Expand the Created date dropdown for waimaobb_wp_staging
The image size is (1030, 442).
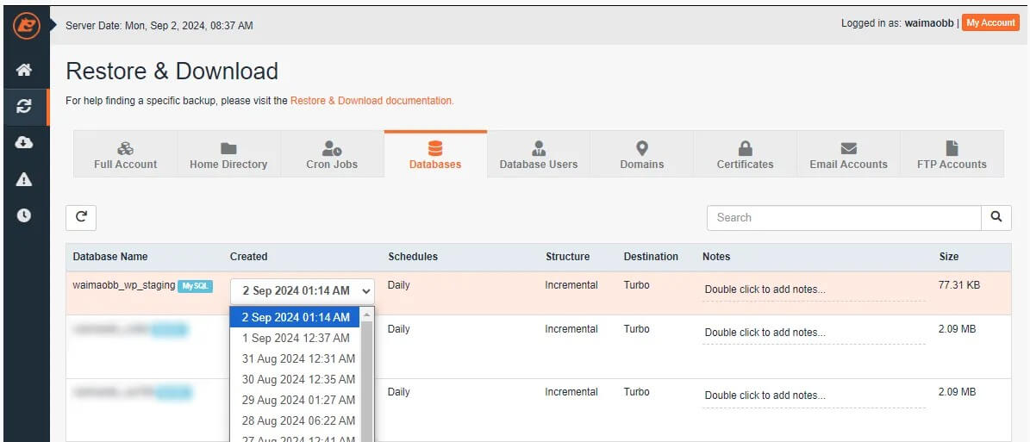pyautogui.click(x=303, y=291)
